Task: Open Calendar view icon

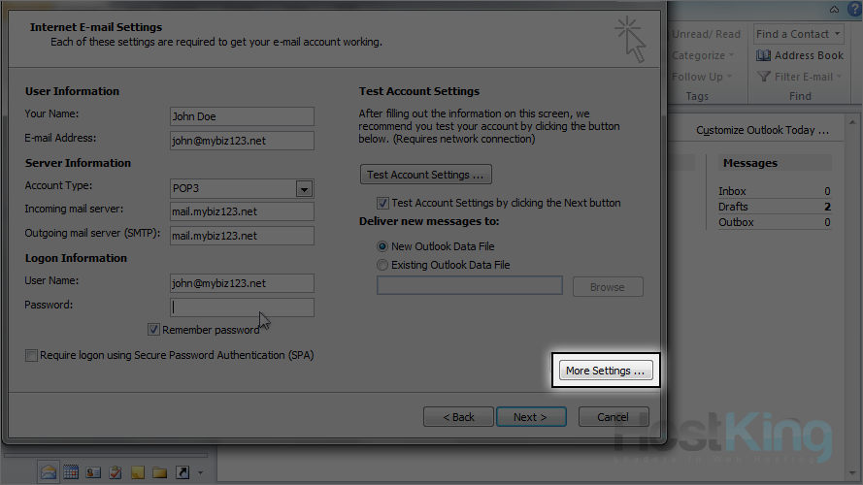Action: click(71, 472)
